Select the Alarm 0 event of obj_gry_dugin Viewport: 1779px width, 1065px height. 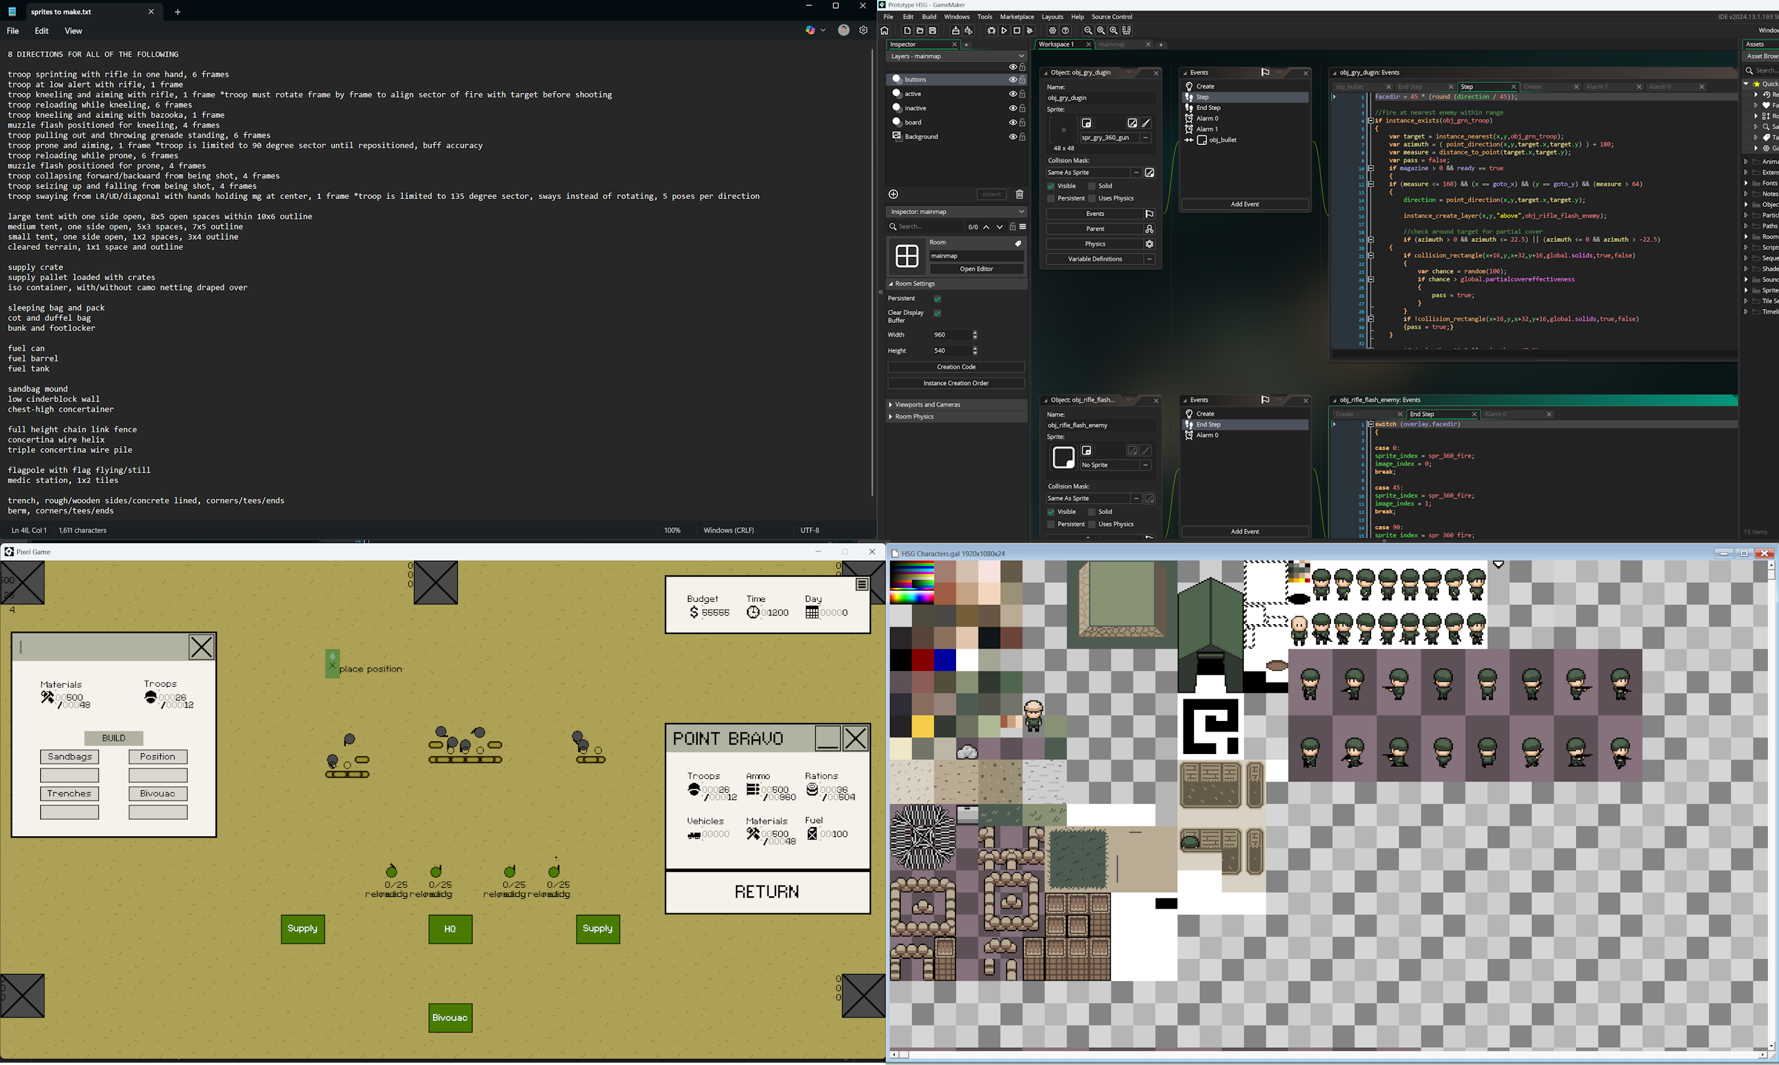[1245, 119]
